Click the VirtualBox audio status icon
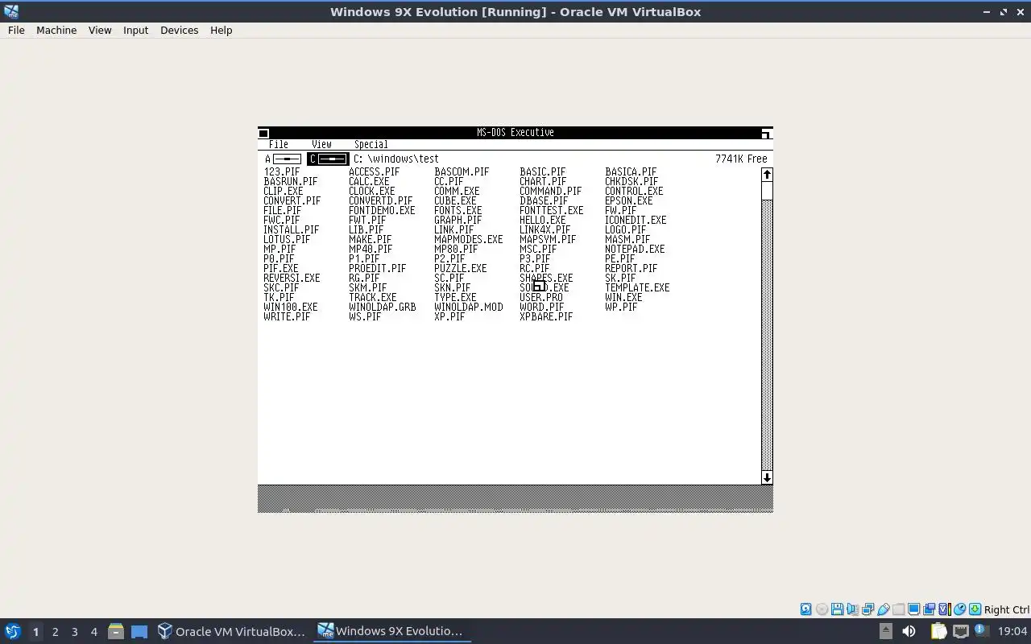Screen dimensions: 1031x644 (x=852, y=609)
